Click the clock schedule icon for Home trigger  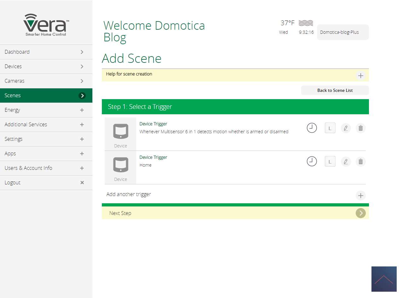click(312, 162)
